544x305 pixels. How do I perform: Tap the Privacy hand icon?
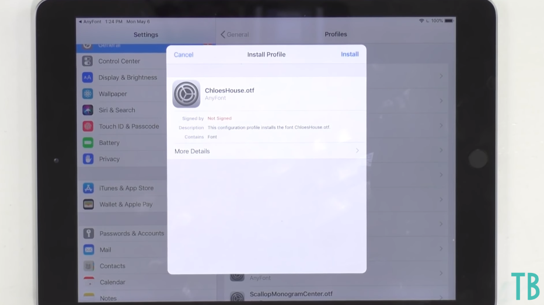pos(88,159)
